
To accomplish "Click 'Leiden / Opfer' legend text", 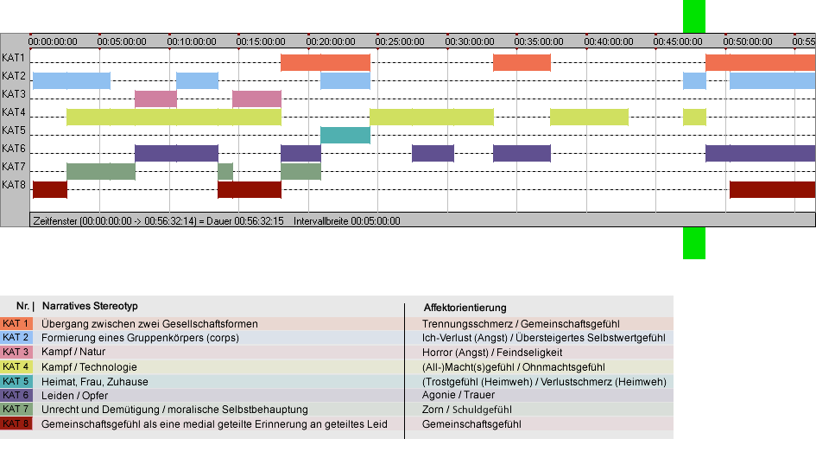I will click(x=74, y=396).
